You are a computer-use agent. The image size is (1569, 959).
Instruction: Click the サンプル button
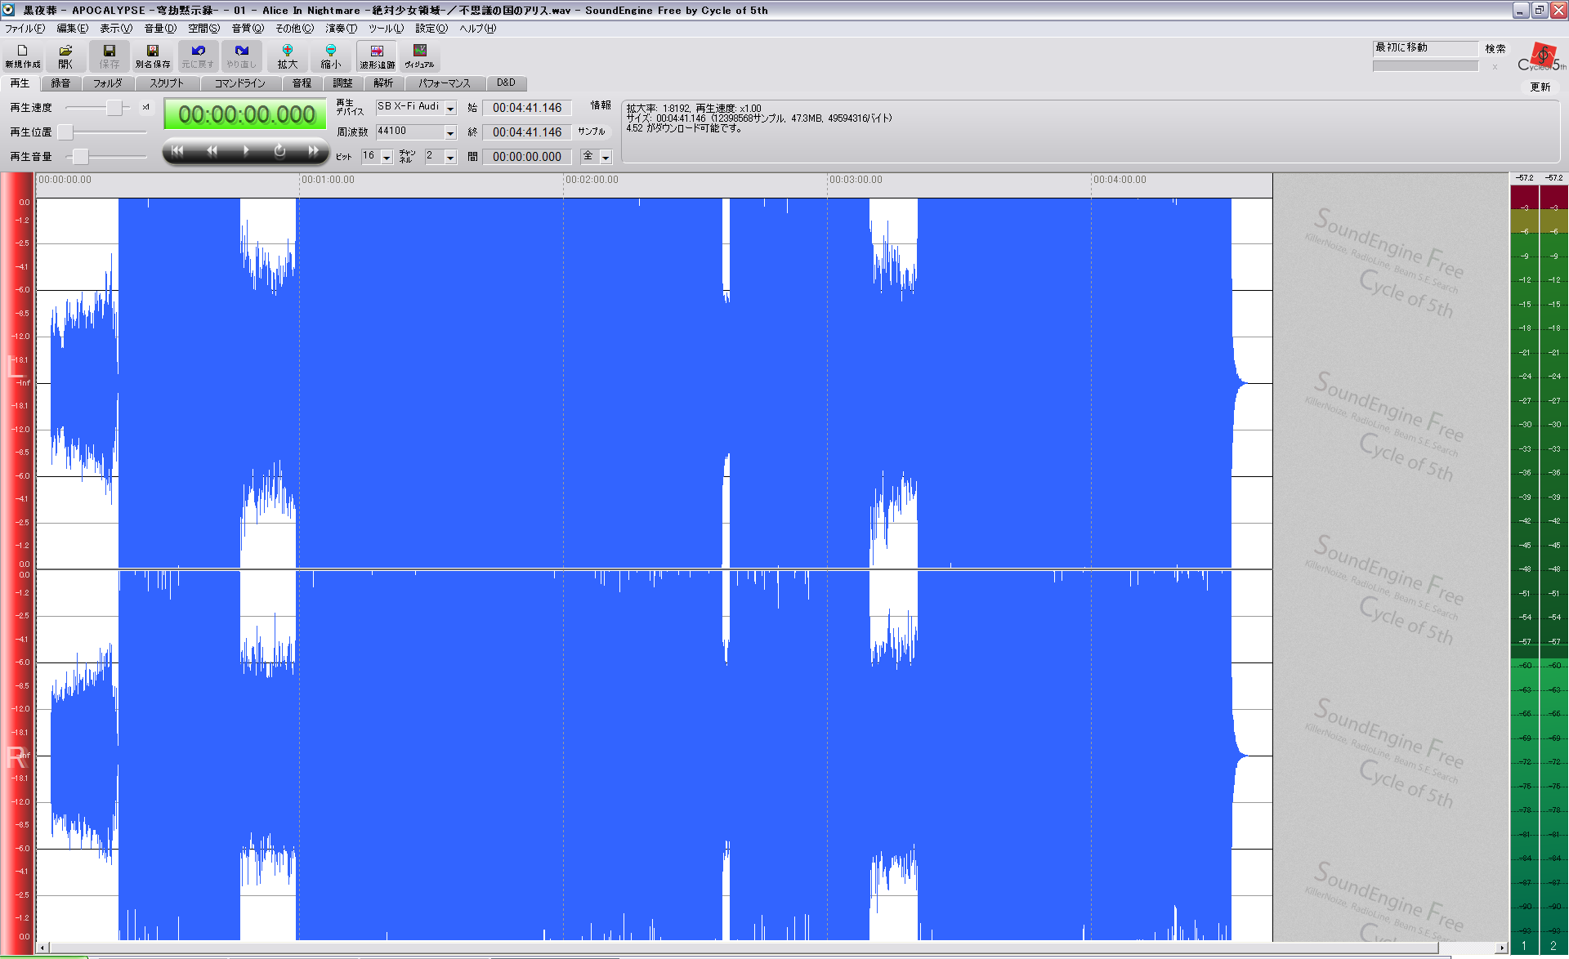592,132
